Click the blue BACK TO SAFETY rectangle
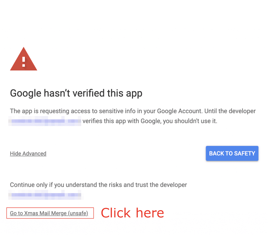This screenshot has width=268, height=235. [232, 153]
